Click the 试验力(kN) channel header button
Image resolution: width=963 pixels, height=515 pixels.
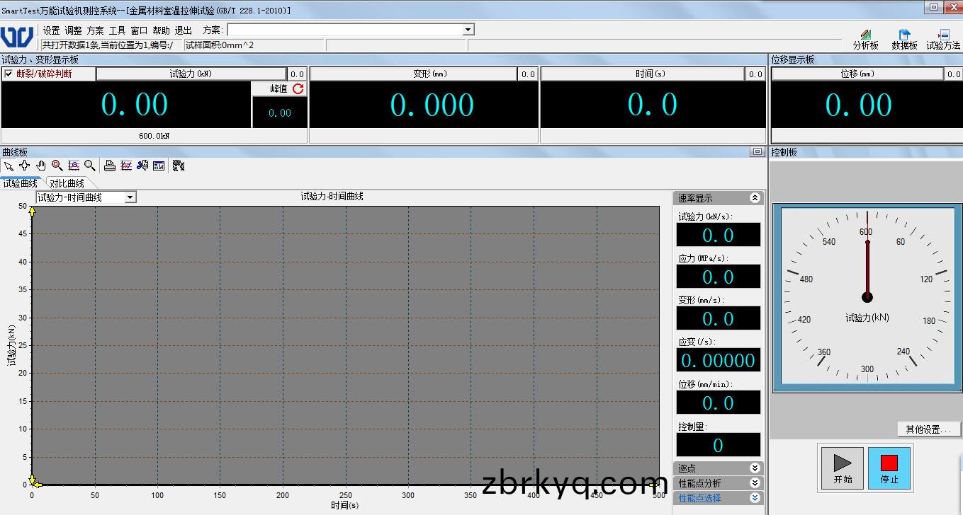click(191, 74)
